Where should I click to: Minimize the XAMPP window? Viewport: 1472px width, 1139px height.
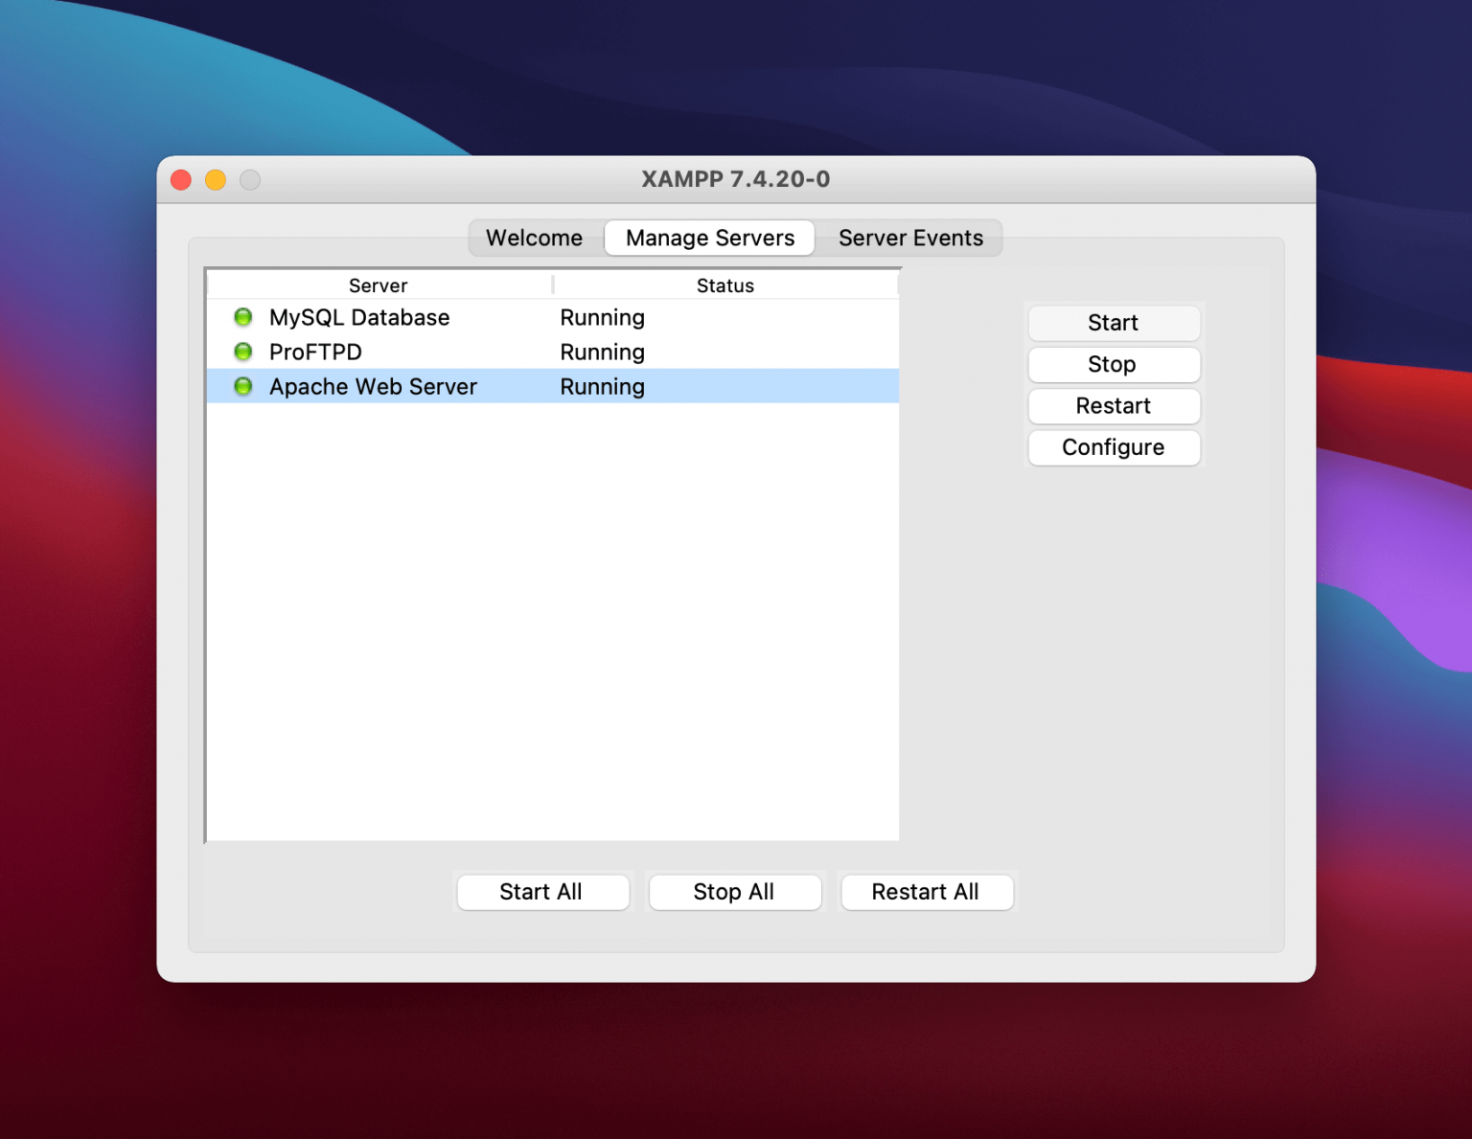coord(216,180)
